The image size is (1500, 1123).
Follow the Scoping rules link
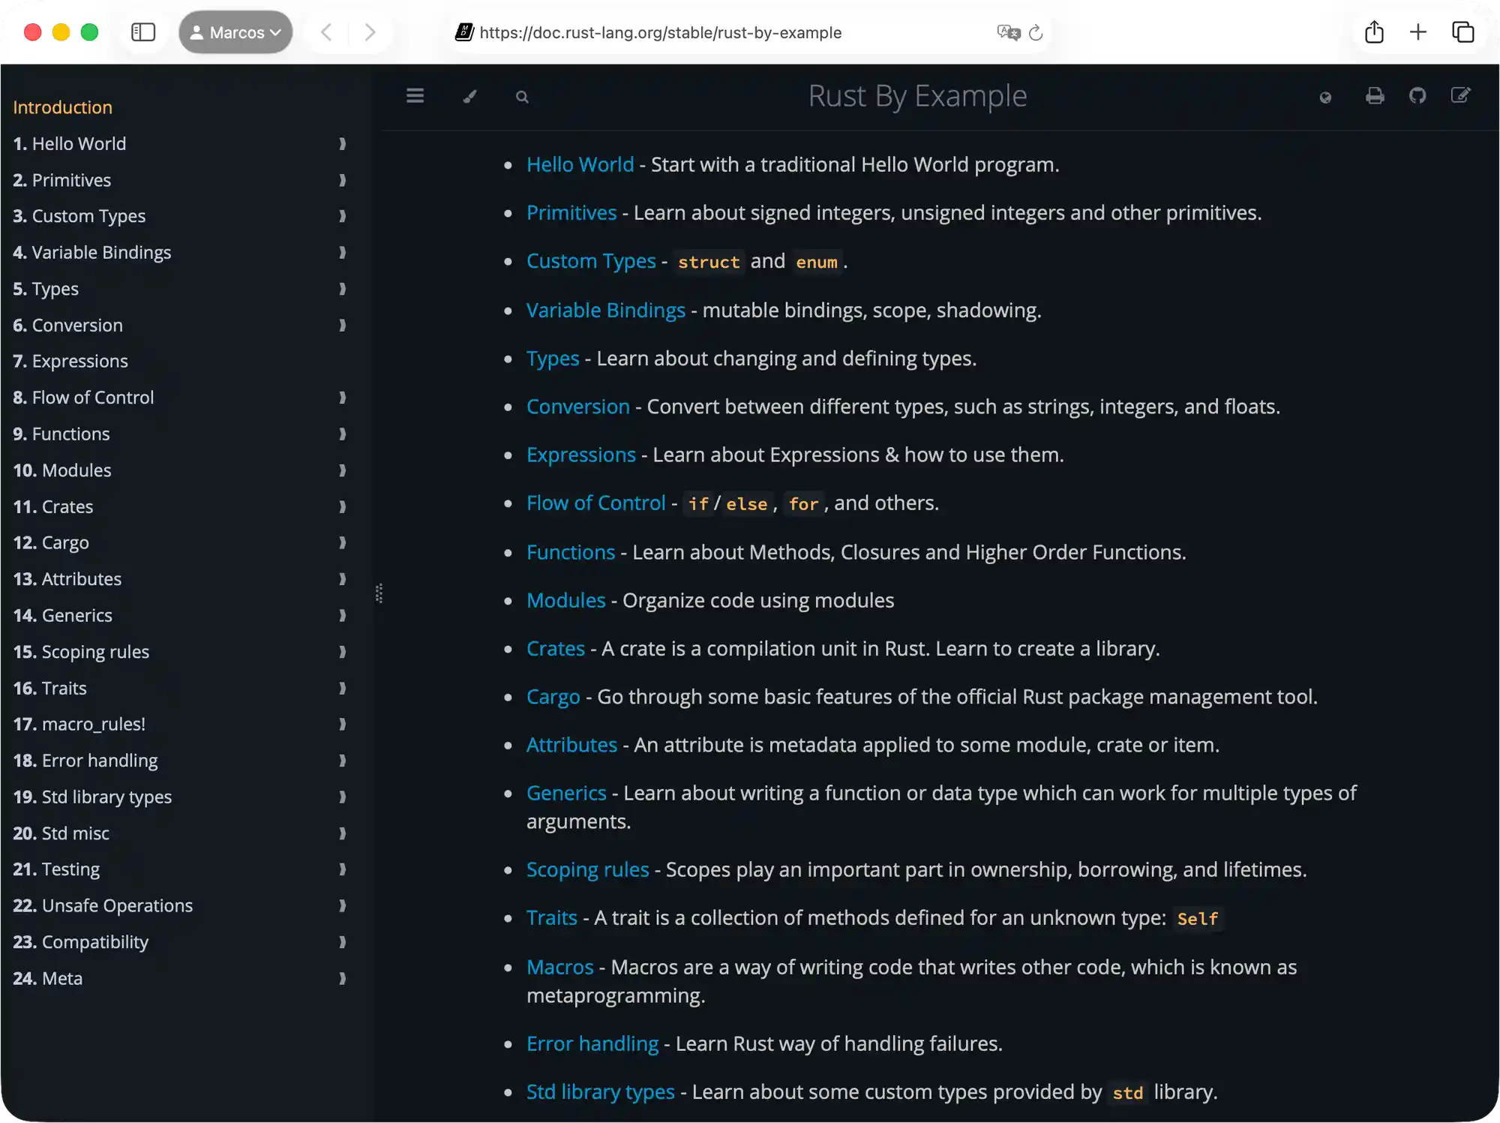click(587, 869)
